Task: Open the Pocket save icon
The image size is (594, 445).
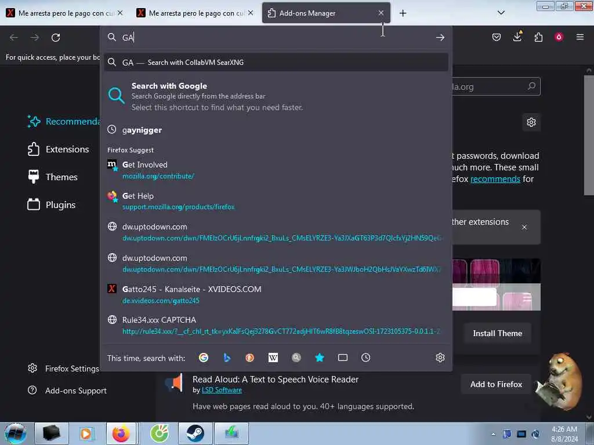Action: click(x=497, y=37)
